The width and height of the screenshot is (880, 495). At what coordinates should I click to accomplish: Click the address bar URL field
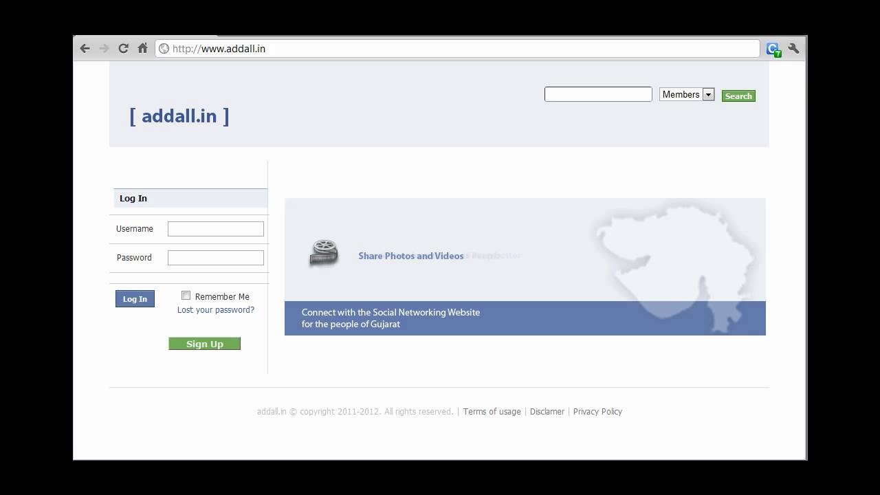(457, 49)
